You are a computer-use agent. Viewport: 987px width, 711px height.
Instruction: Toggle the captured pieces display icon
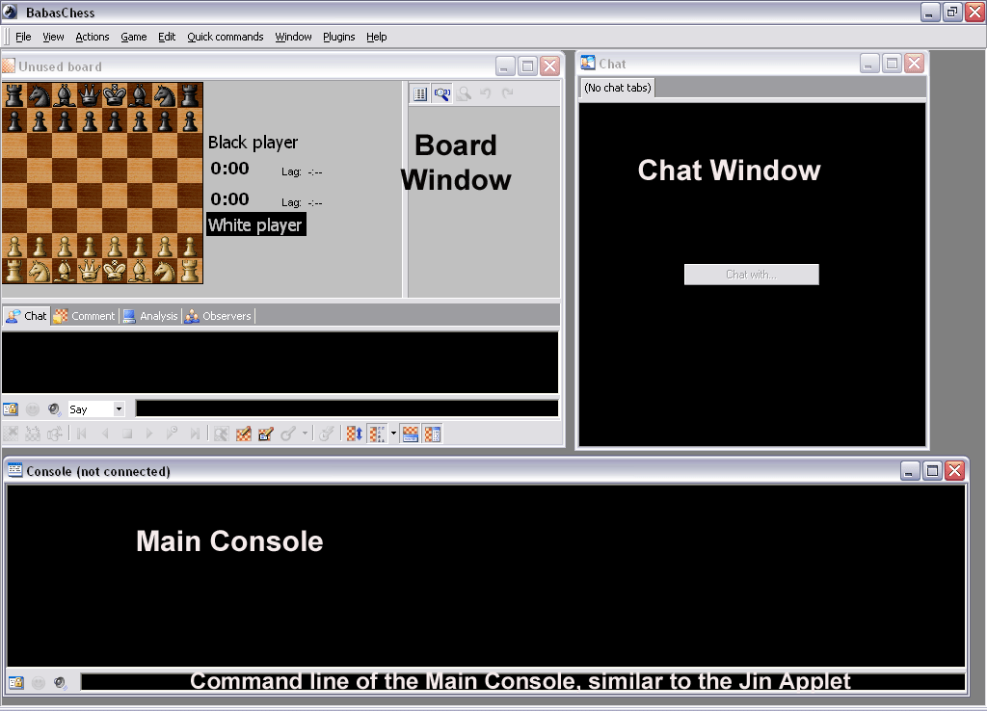[377, 434]
